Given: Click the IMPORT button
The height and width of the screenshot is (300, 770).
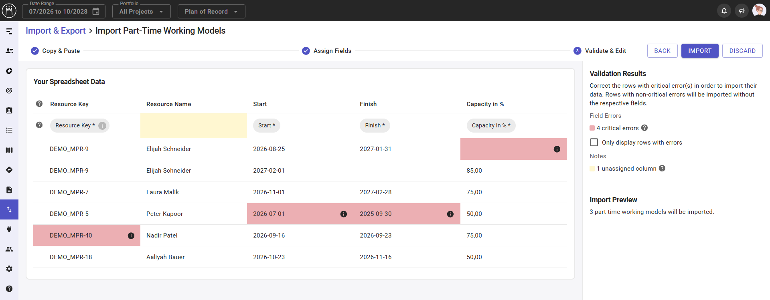Looking at the screenshot, I should (x=700, y=51).
